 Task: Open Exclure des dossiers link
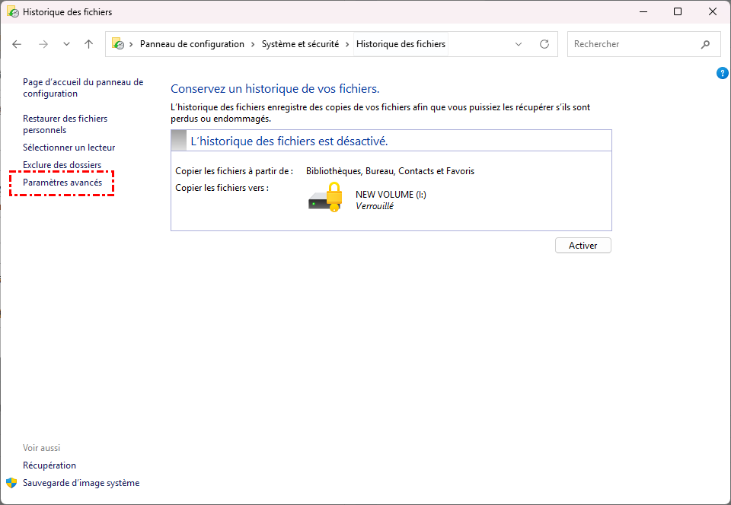click(x=62, y=165)
